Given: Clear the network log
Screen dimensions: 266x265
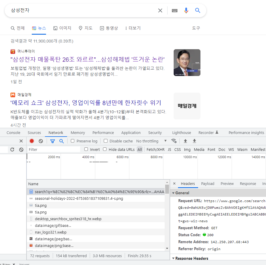Looking at the screenshot, I should [x=41, y=141].
